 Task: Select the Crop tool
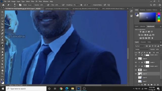2,24
